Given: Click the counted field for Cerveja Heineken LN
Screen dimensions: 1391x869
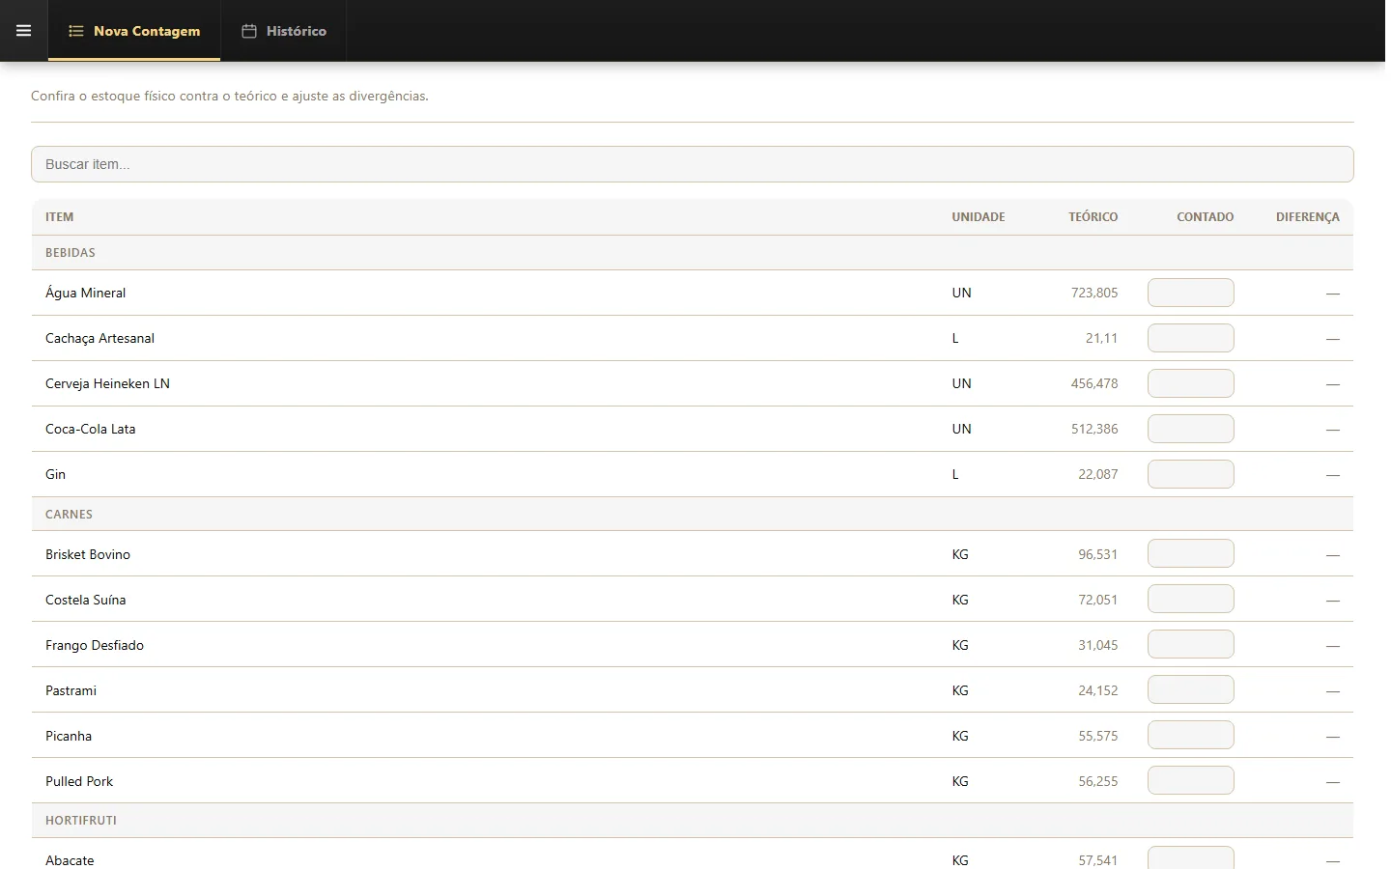Looking at the screenshot, I should pos(1190,383).
